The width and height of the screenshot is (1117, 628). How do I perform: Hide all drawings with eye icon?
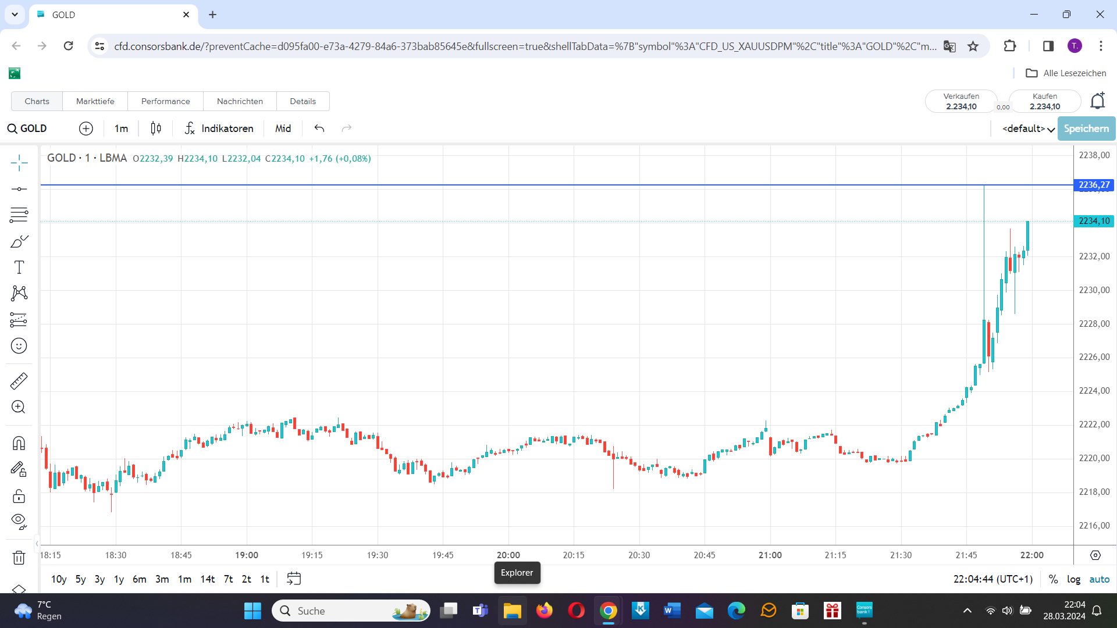point(19,522)
